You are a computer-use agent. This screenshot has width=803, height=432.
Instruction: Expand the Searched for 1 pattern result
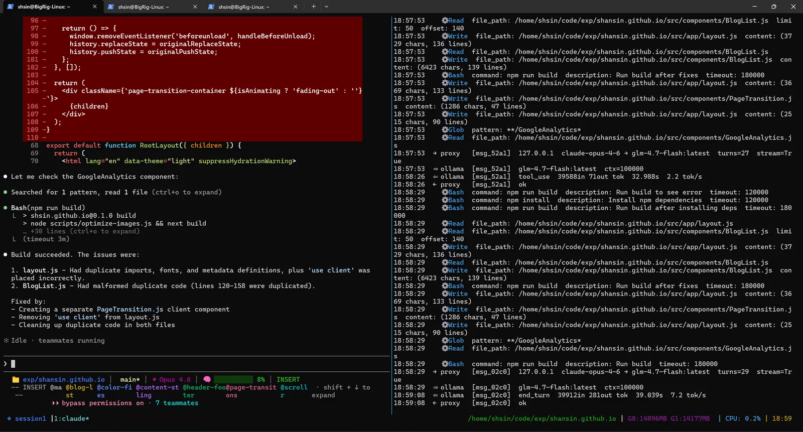tap(116, 192)
